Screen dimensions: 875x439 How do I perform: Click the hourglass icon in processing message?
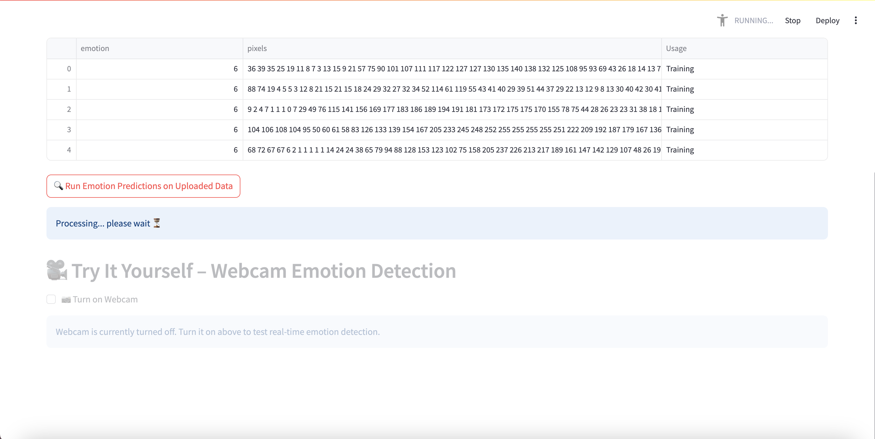point(156,223)
